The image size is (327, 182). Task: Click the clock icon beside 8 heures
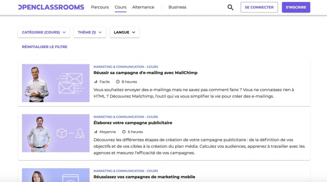click(118, 82)
